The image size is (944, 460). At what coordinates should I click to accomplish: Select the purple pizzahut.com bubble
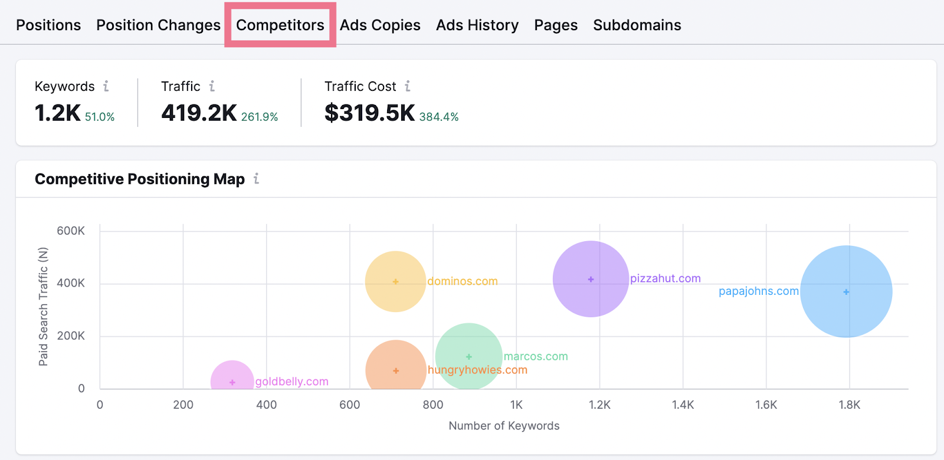click(591, 279)
